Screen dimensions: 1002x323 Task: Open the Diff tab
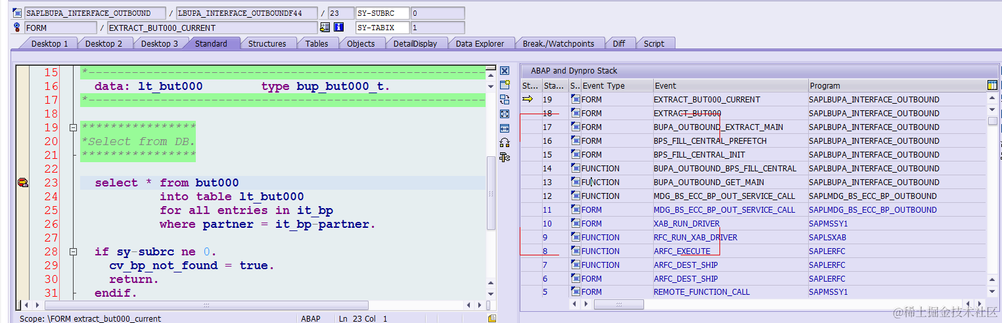coord(619,43)
